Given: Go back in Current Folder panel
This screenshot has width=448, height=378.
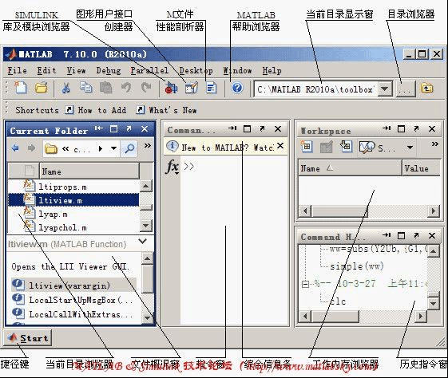Looking at the screenshot, I should click(x=15, y=148).
